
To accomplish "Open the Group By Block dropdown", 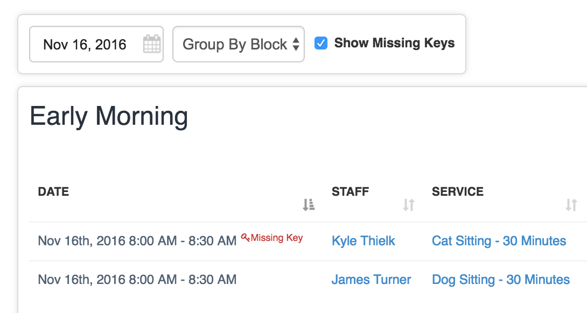I will tap(239, 44).
